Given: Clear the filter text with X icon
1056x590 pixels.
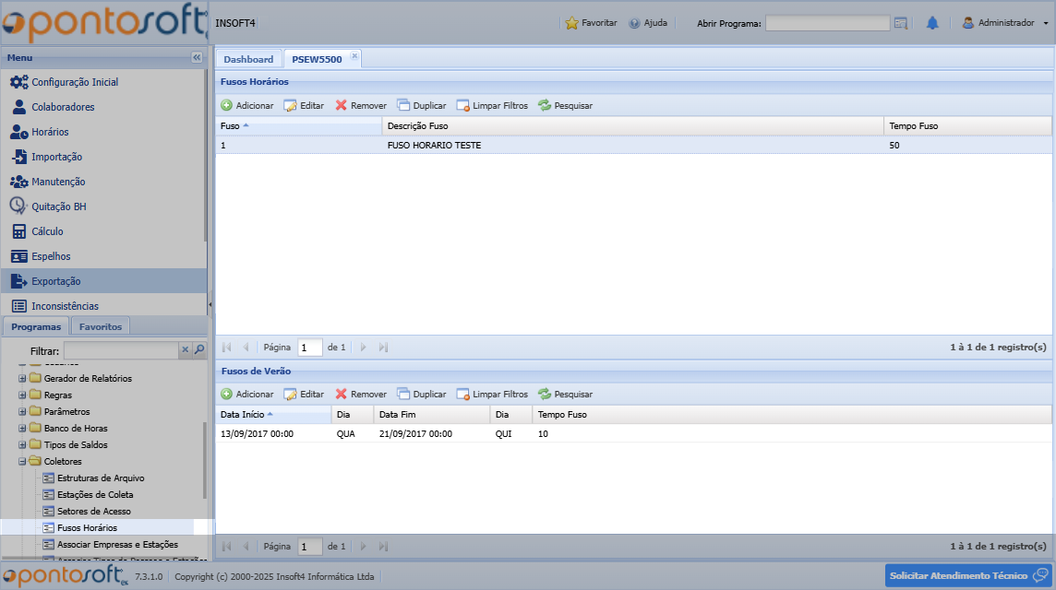Looking at the screenshot, I should point(185,350).
